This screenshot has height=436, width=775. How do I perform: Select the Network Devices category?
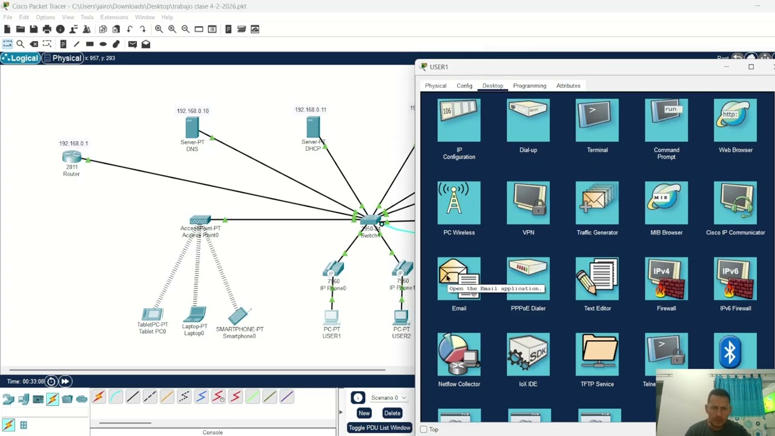click(x=8, y=399)
